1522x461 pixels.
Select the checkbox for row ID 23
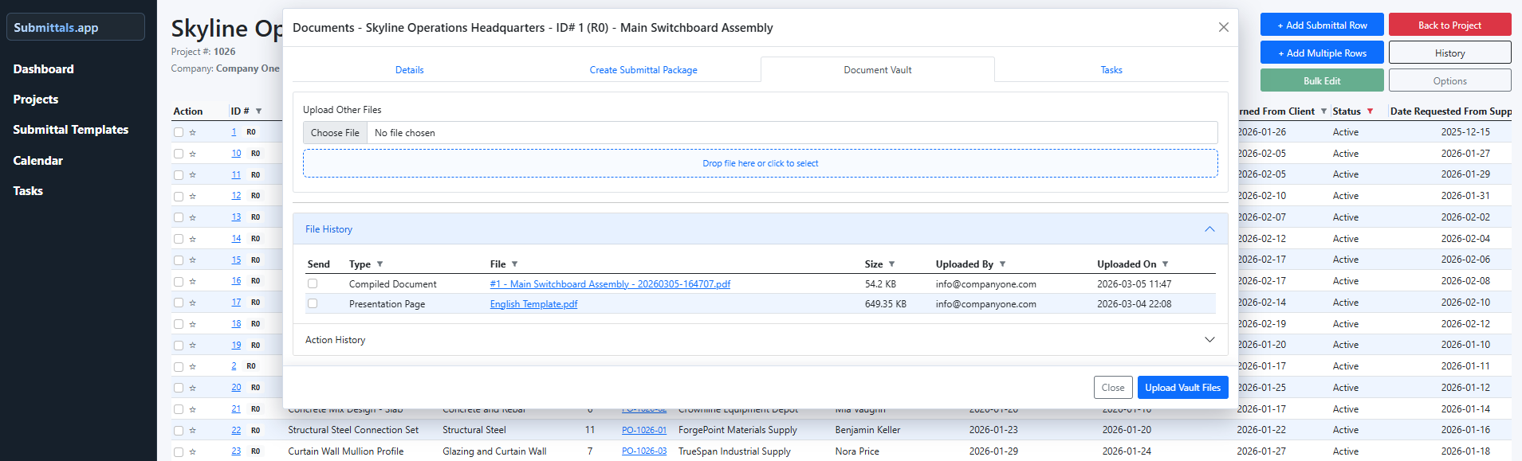click(179, 451)
